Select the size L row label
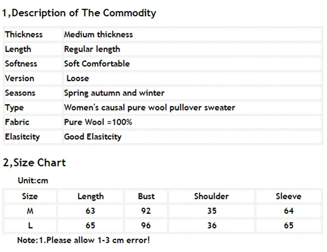 tap(31, 225)
